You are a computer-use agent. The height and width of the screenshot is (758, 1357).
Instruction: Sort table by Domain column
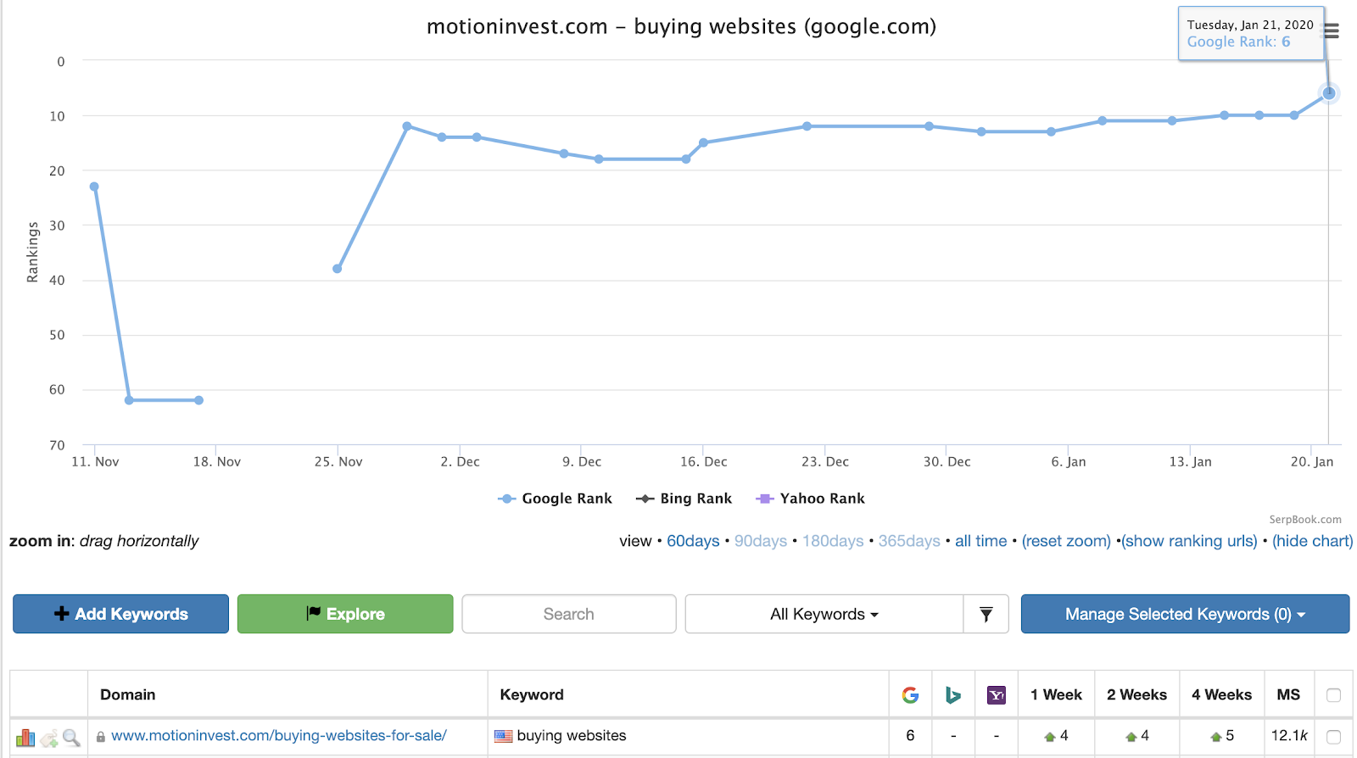128,695
